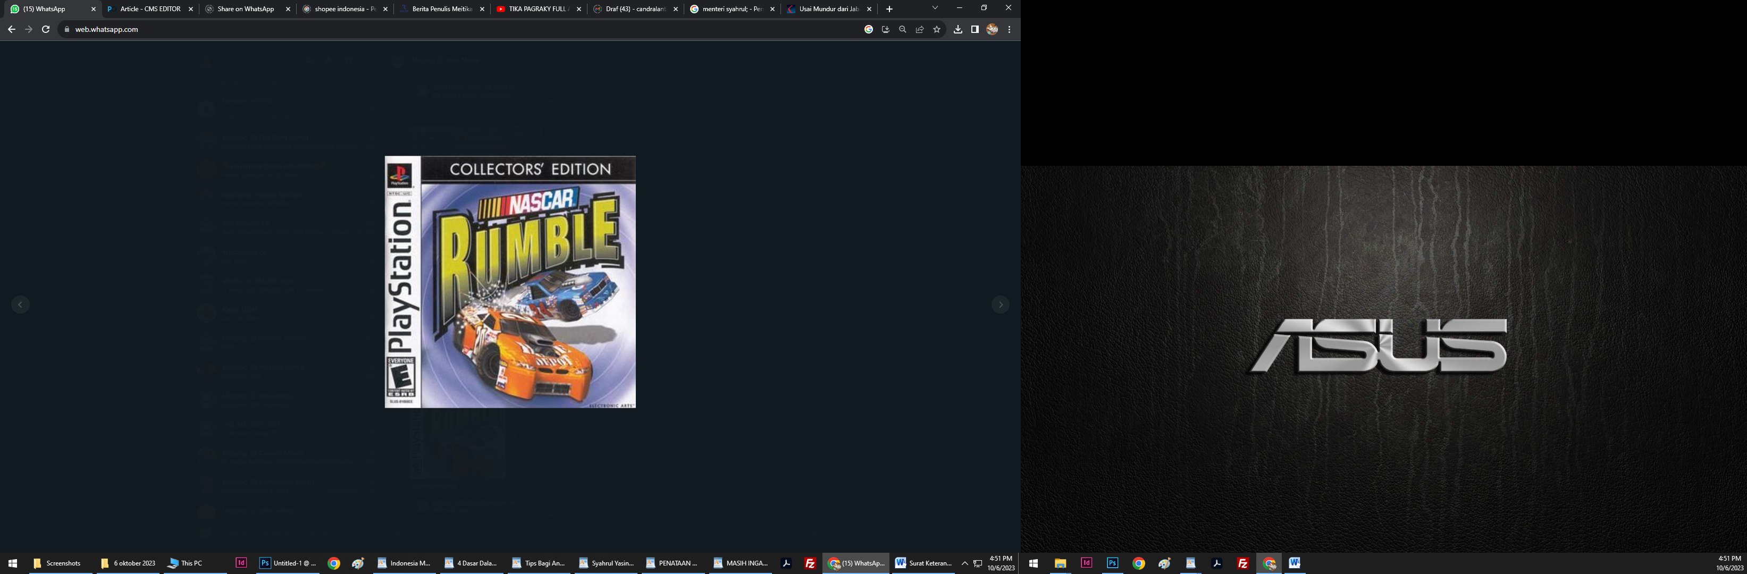1747x574 pixels.
Task: Open the network status tray icon
Action: [x=978, y=563]
